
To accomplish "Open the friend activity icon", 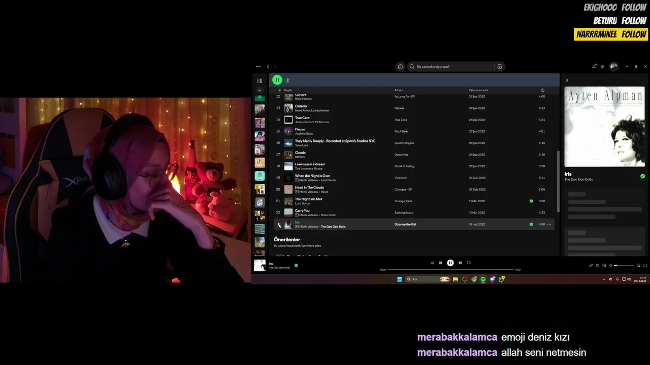I will [602, 66].
